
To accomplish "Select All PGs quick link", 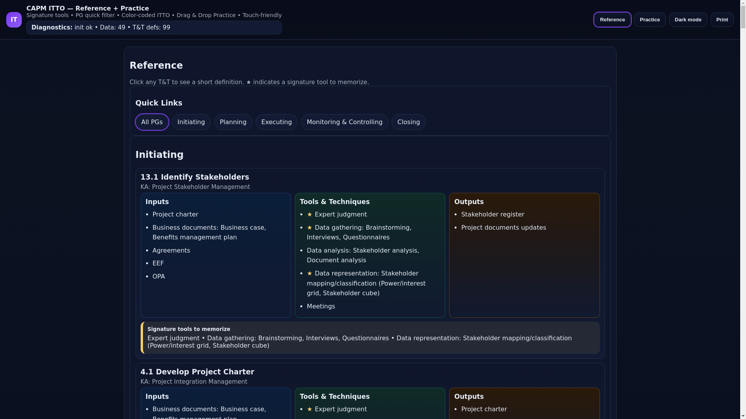I will click(x=152, y=122).
